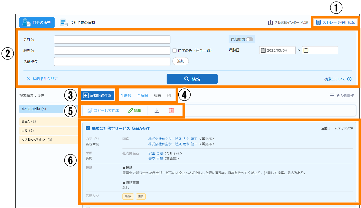Click the search info icon
This screenshot has height=208, width=361.
pyautogui.click(x=349, y=79)
